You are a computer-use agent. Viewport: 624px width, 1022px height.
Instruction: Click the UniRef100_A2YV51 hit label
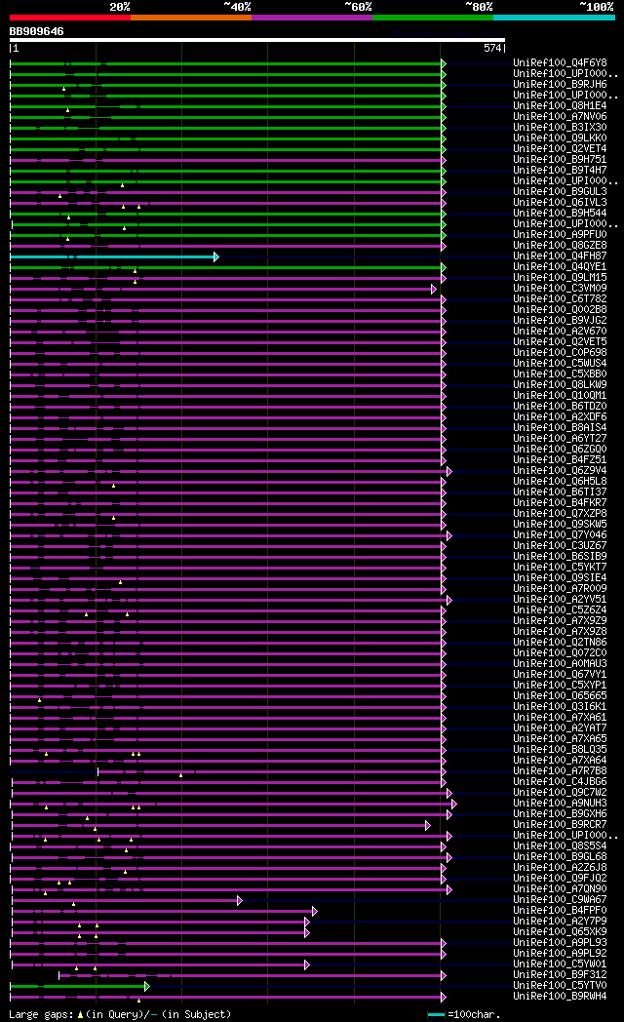click(x=560, y=600)
